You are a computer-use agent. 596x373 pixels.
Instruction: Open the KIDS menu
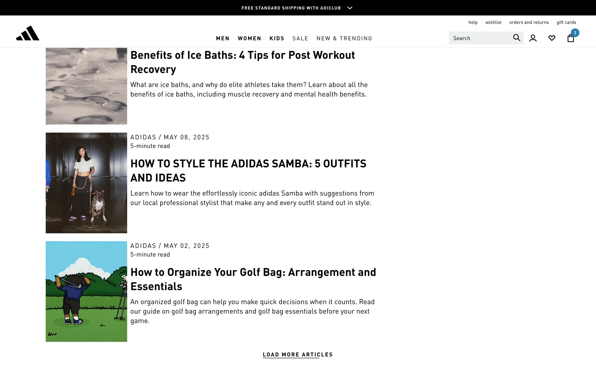coord(277,38)
